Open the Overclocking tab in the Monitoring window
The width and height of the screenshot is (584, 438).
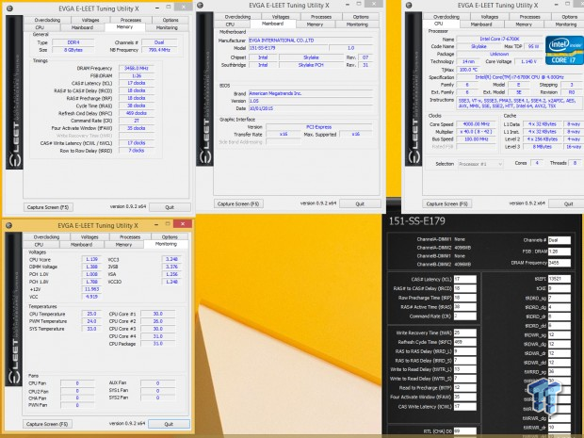(46, 236)
